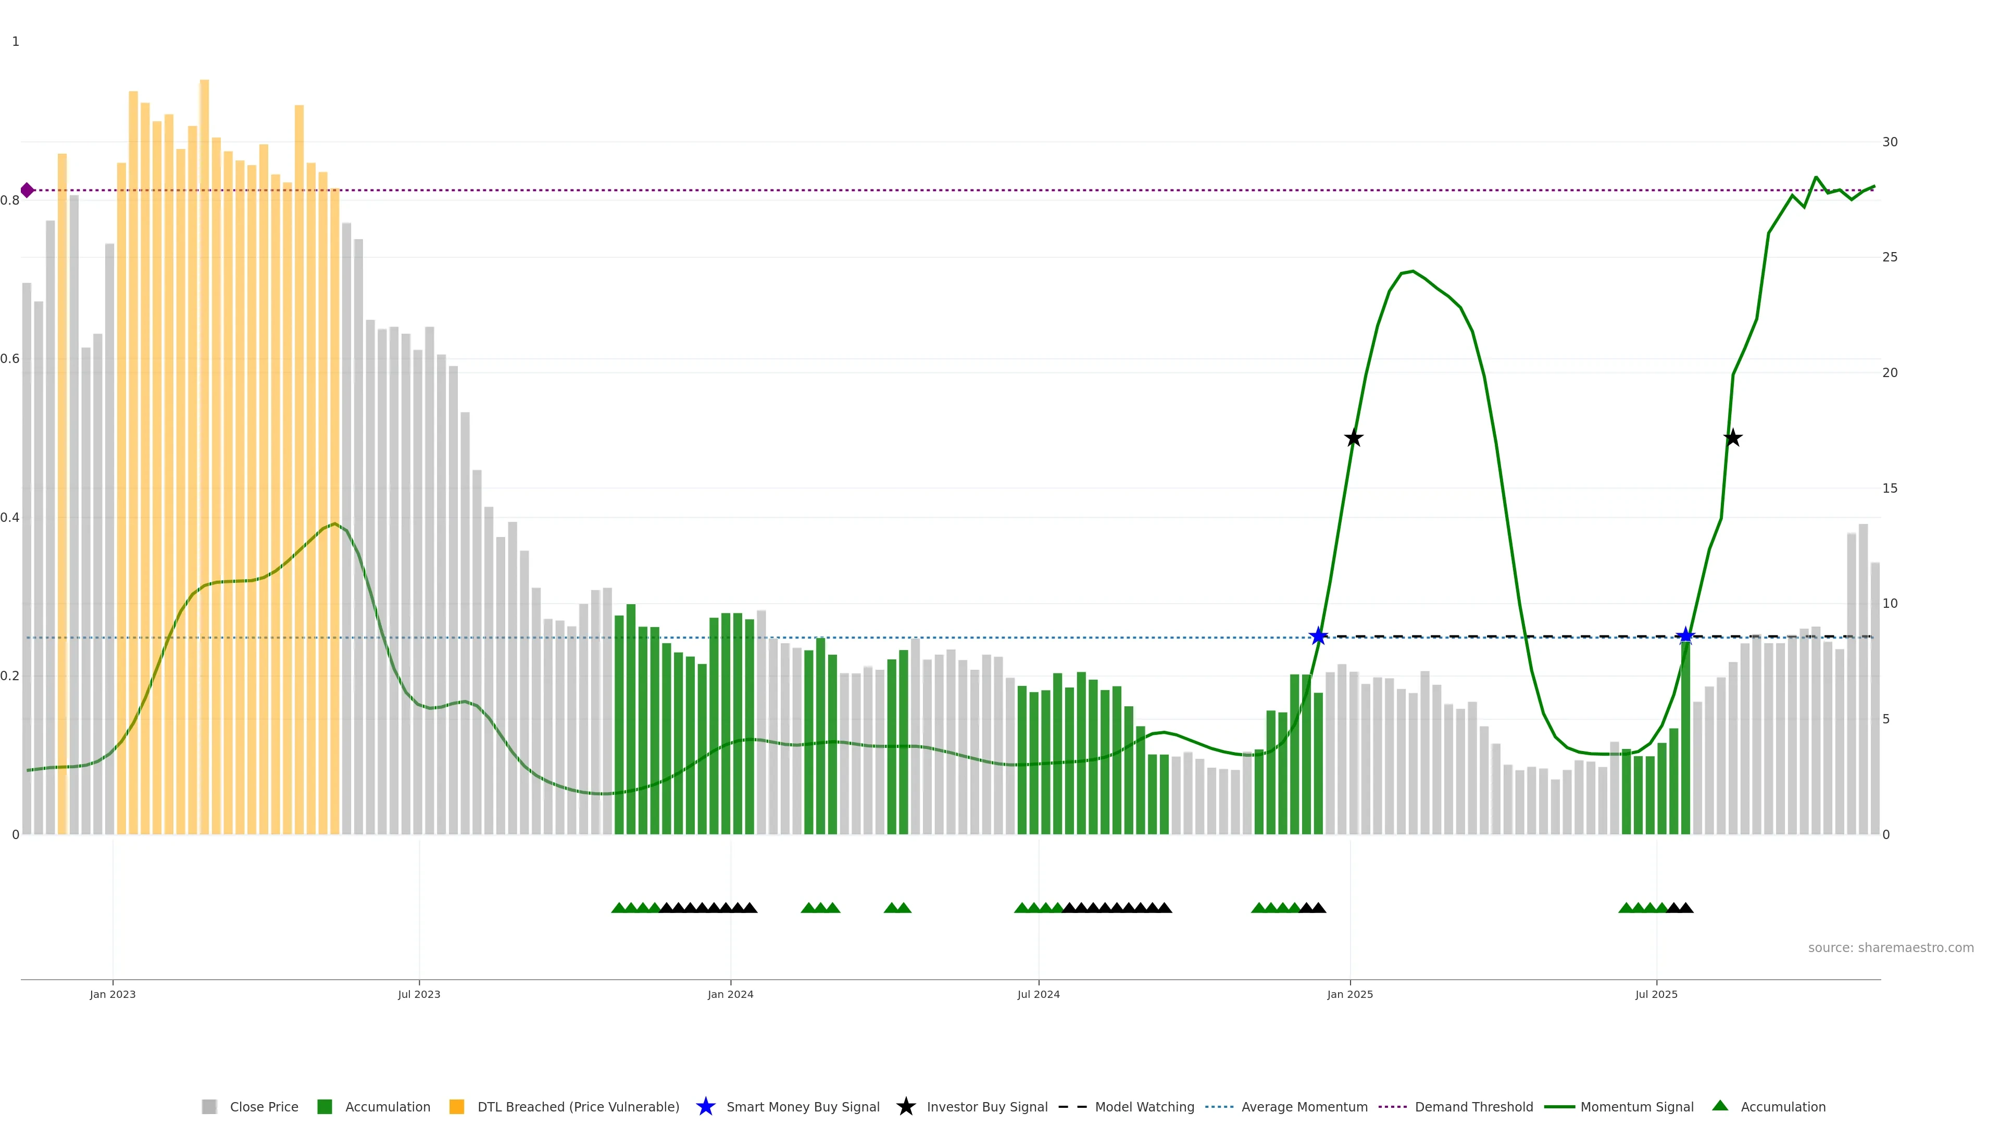Click the Jan 2024 axis label
2000x1125 pixels.
[730, 995]
